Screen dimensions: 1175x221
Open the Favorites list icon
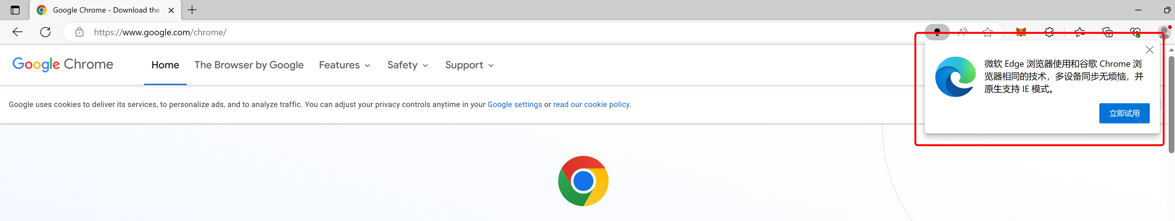pyautogui.click(x=1080, y=32)
